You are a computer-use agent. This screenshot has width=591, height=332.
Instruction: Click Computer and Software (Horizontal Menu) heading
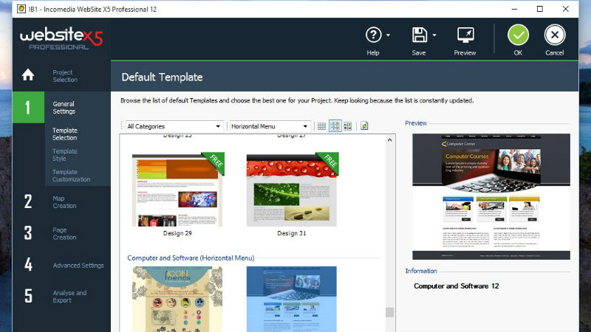[191, 258]
